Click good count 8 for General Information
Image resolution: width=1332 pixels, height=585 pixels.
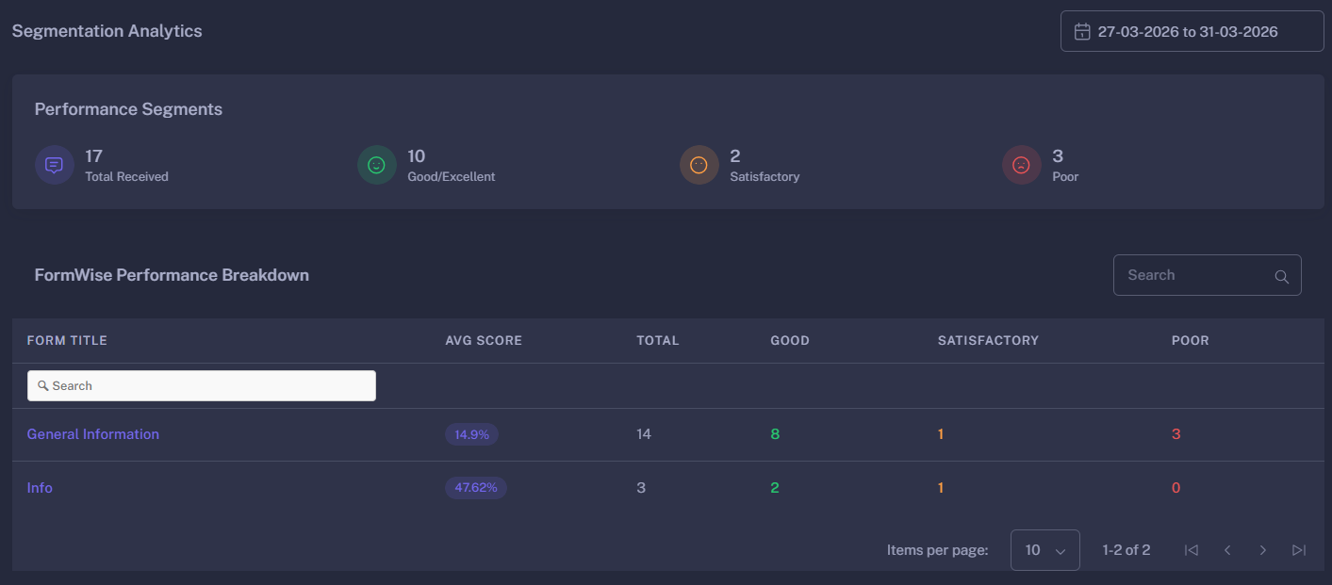pyautogui.click(x=775, y=434)
